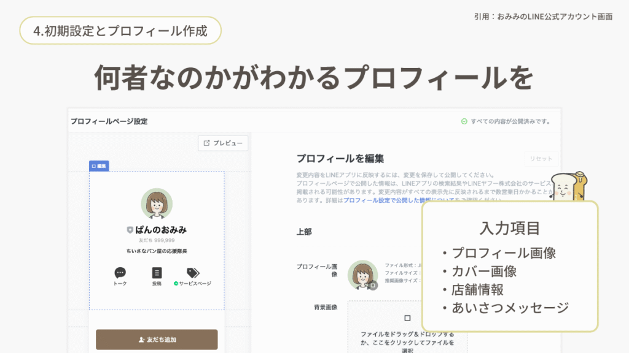The width and height of the screenshot is (629, 353).
Task: Click the トーク (Talk) chat bubble icon
Action: coord(120,273)
